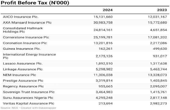Click Cornerstone Insurance Plc 2024 value
170x110 pixels.
(103, 37)
